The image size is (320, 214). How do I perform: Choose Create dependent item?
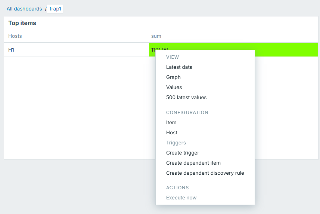coord(193,163)
